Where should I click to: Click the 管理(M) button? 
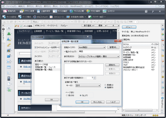pos(113,47)
